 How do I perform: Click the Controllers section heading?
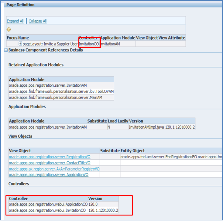coord(19,184)
